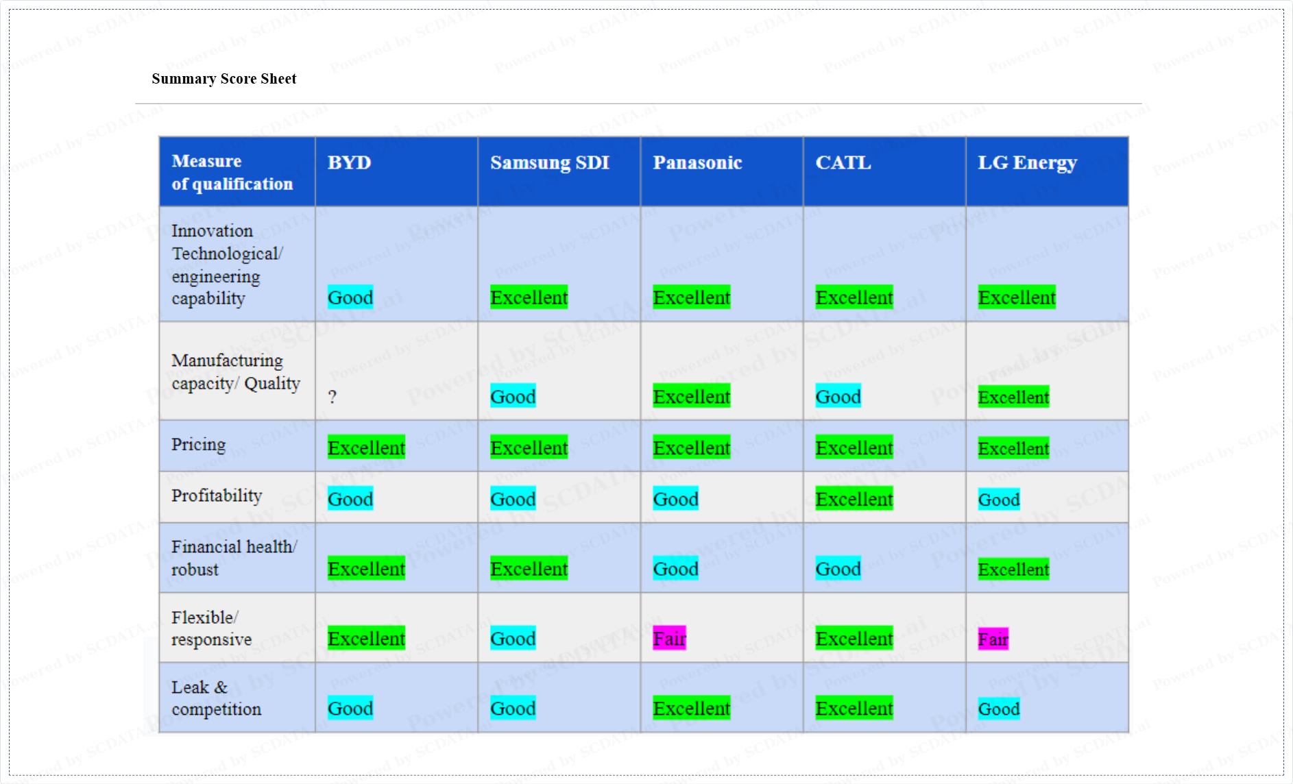
Task: Click Panasonic's Excellent rating for Leak & competition
Action: click(x=692, y=708)
